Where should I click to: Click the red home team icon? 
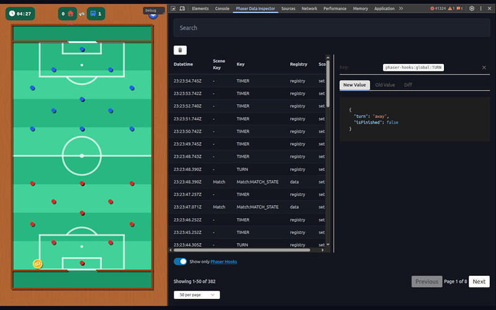(x=71, y=14)
